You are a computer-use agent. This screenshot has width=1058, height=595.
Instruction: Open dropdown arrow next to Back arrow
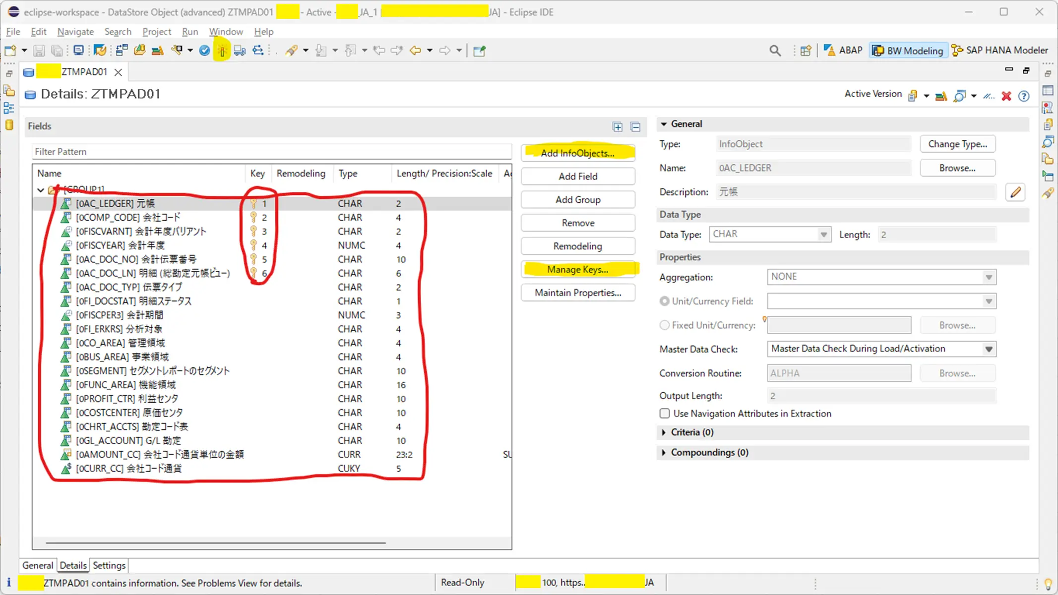coord(430,51)
